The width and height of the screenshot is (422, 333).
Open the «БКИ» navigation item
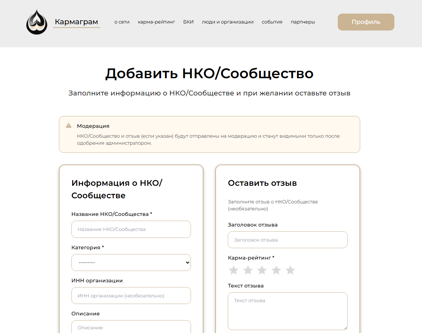(x=188, y=22)
